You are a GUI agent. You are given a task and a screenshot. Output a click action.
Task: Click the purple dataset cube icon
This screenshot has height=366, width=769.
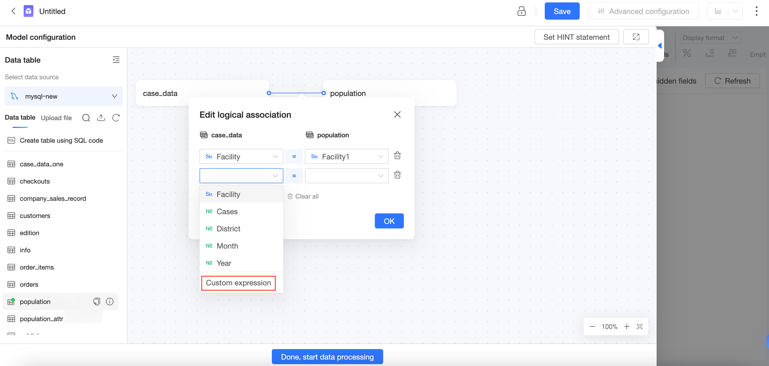28,11
